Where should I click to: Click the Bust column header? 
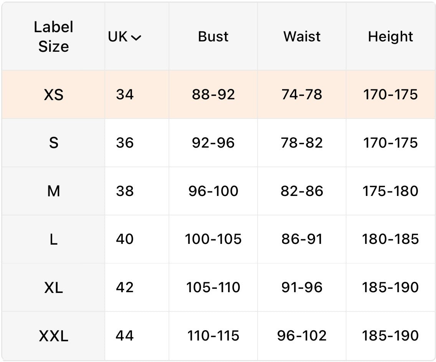[x=213, y=37]
